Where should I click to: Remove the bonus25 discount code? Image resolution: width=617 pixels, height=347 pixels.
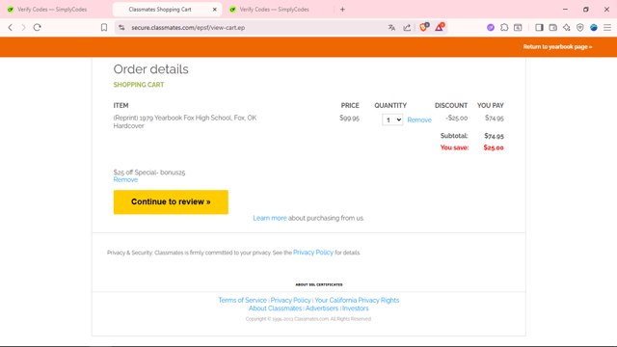pos(125,180)
